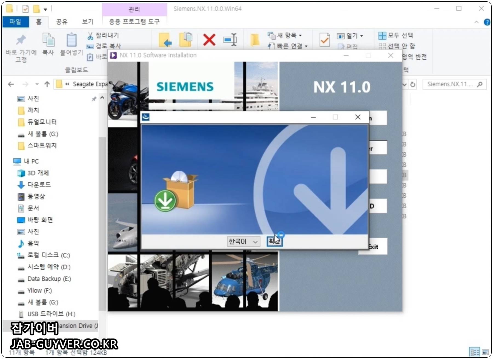Image resolution: width=493 pixels, height=359 pixels.
Task: Click the copy-to folder icon
Action: 186,39
